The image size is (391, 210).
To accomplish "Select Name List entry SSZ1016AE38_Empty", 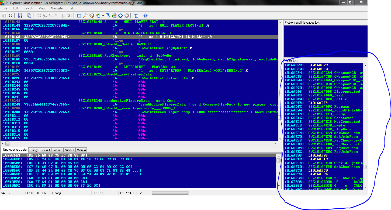I will 323,125.
